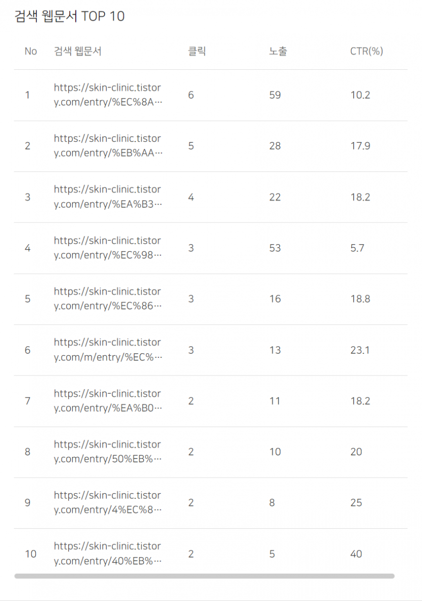Click the 클릭 column header
This screenshot has height=601, width=422.
coord(197,51)
